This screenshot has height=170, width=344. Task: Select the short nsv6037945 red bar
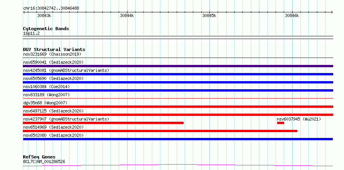[x=281, y=123]
